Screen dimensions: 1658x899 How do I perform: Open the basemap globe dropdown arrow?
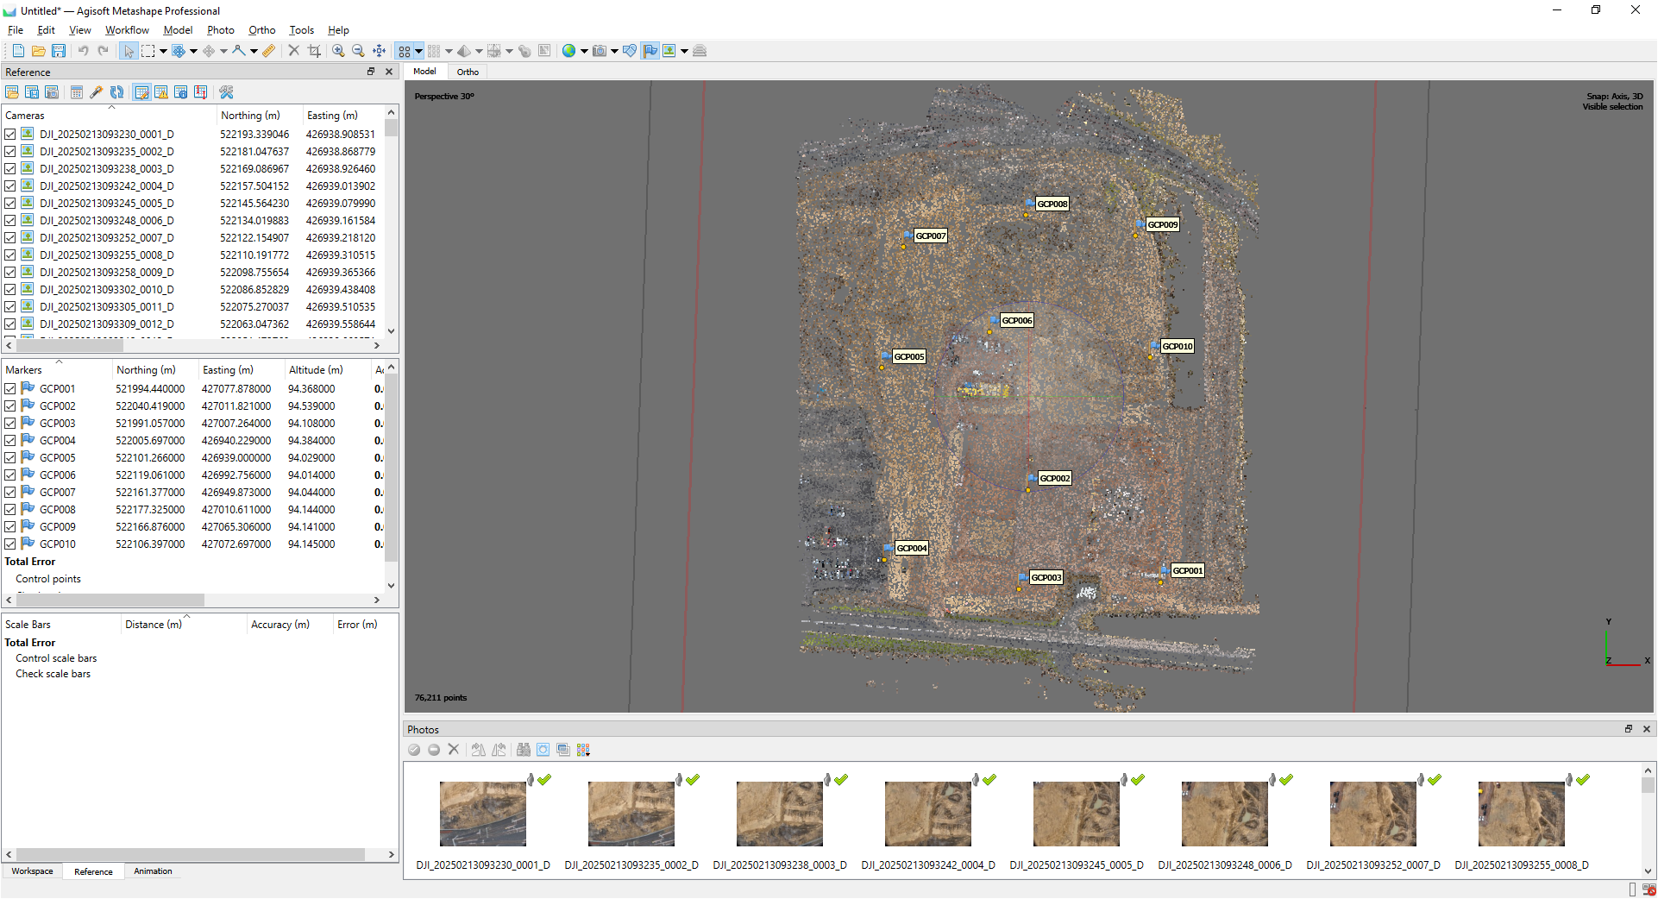pos(584,51)
